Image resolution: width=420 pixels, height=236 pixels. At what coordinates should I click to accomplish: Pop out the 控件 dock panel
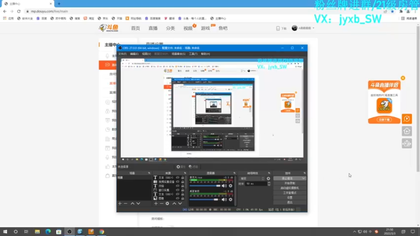pos(304,173)
